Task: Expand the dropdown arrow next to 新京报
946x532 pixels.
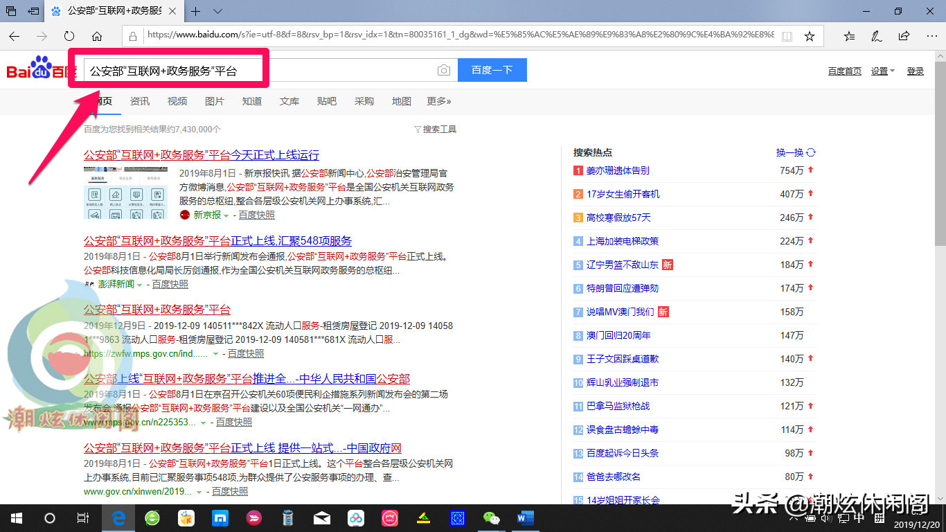Action: point(226,215)
